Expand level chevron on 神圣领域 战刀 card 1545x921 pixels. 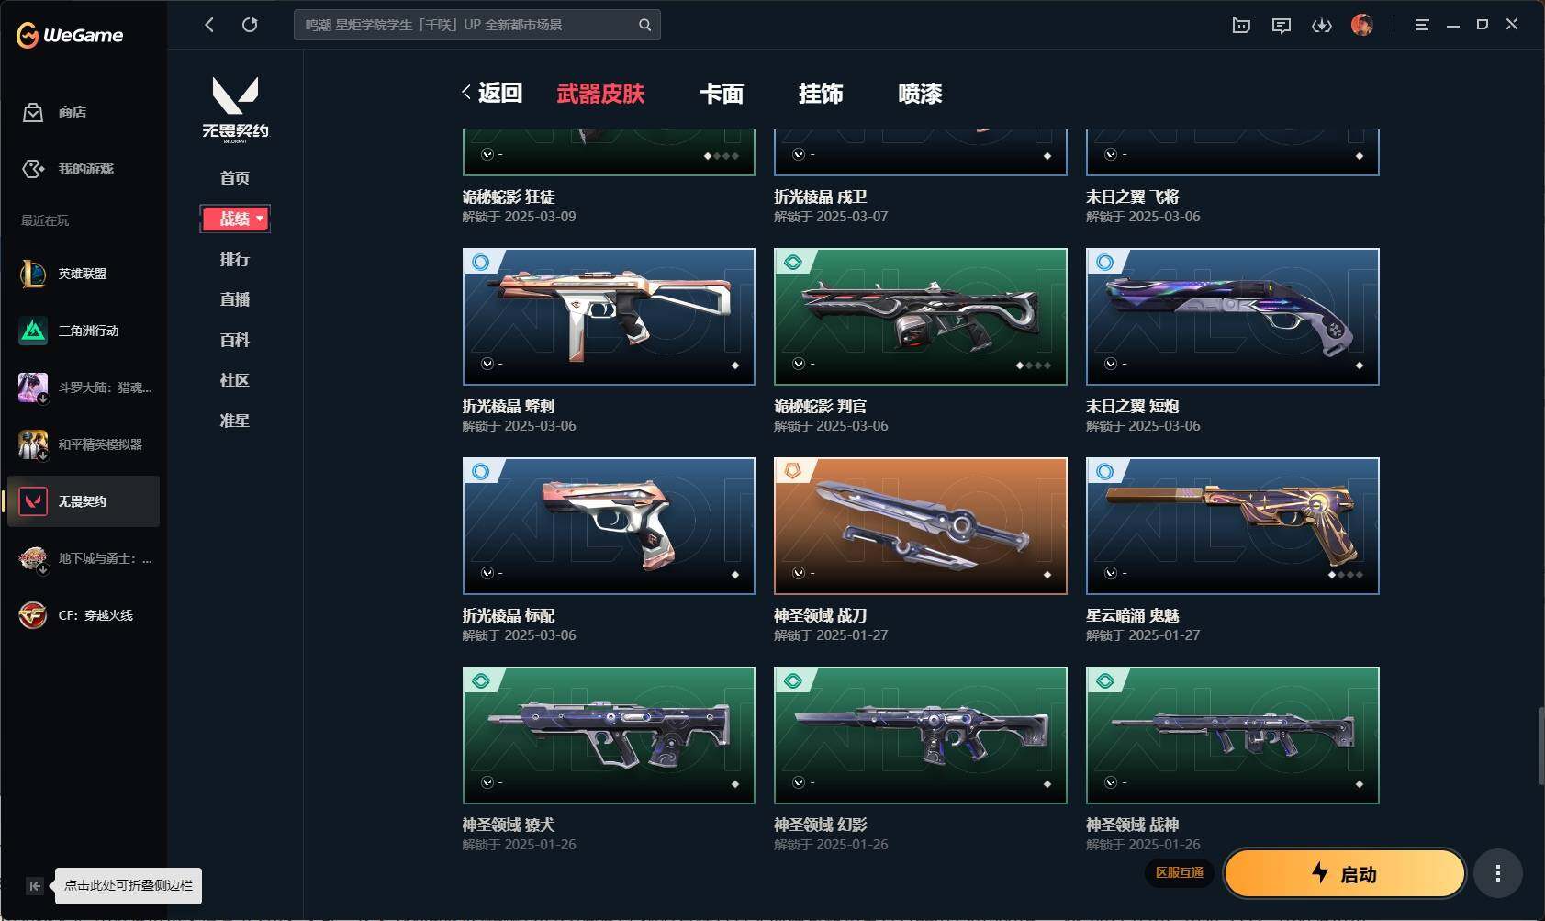(799, 573)
